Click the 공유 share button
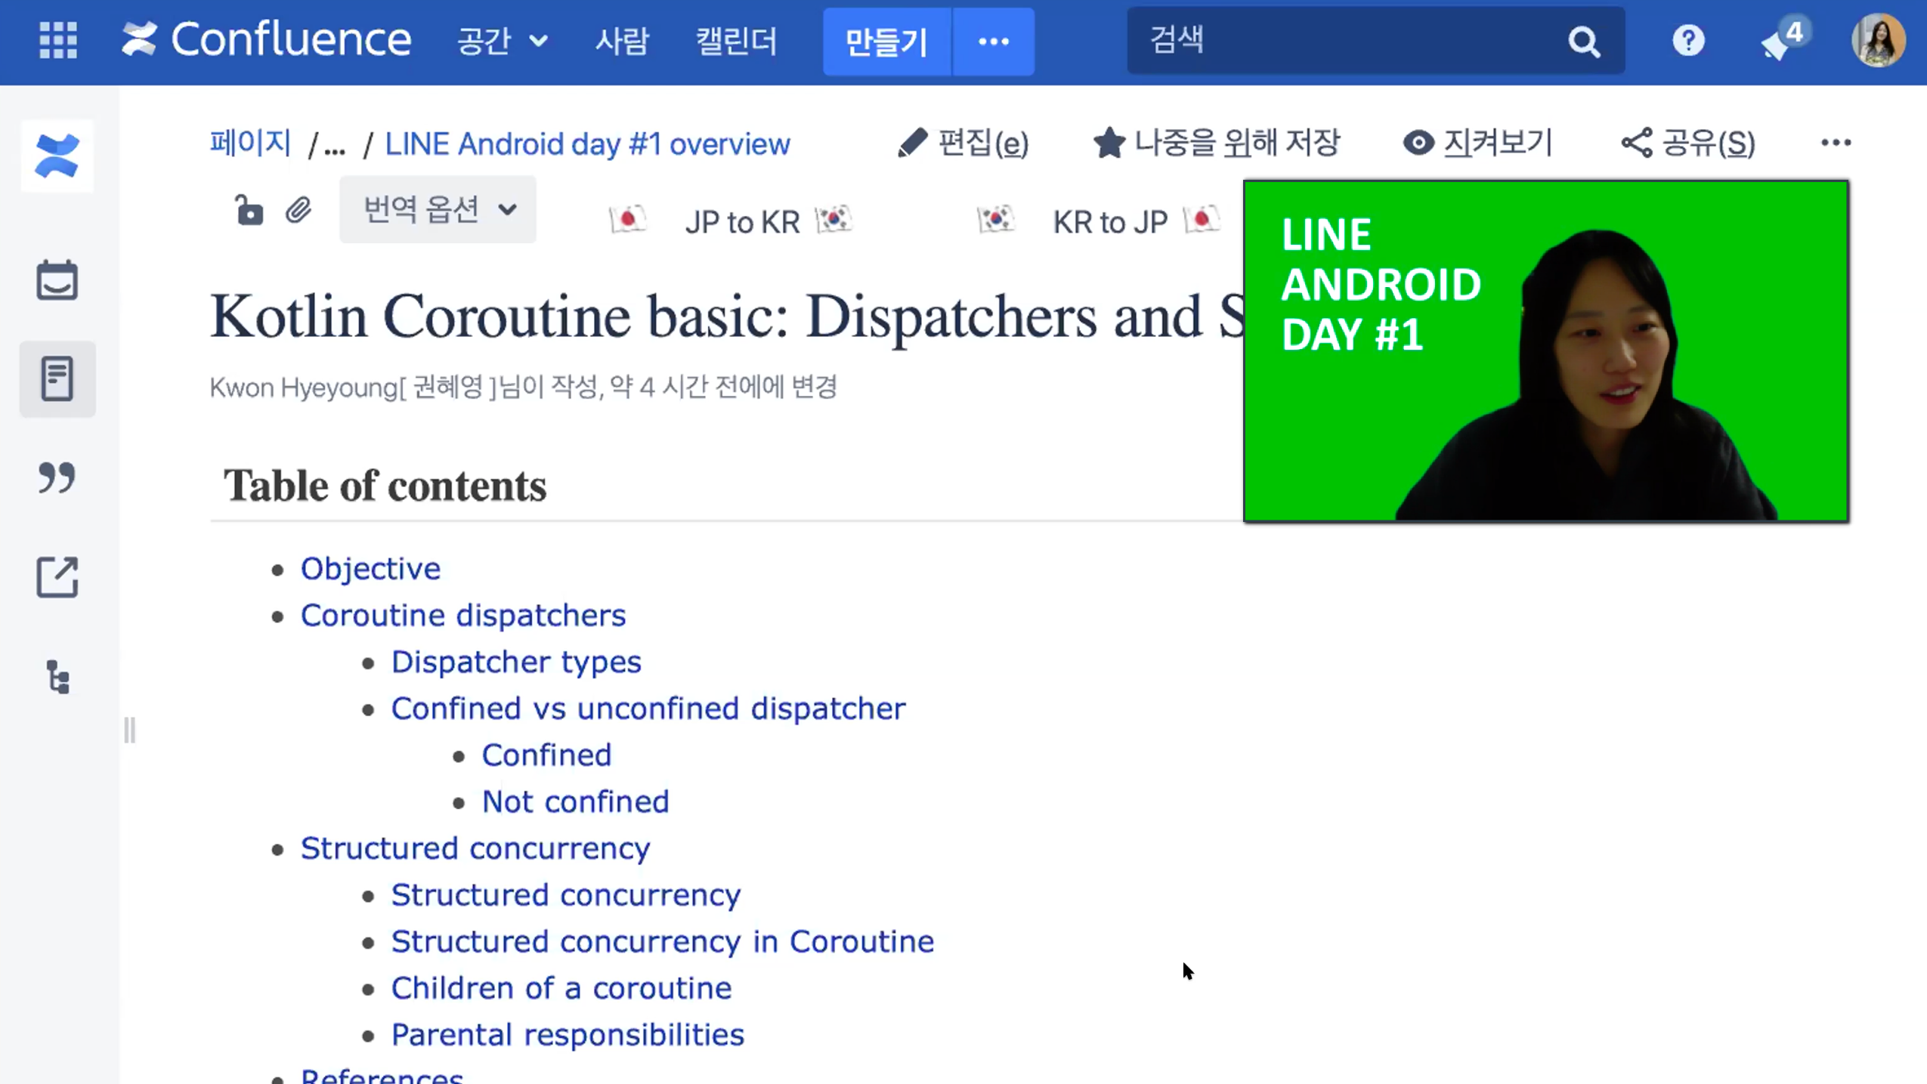 tap(1687, 143)
